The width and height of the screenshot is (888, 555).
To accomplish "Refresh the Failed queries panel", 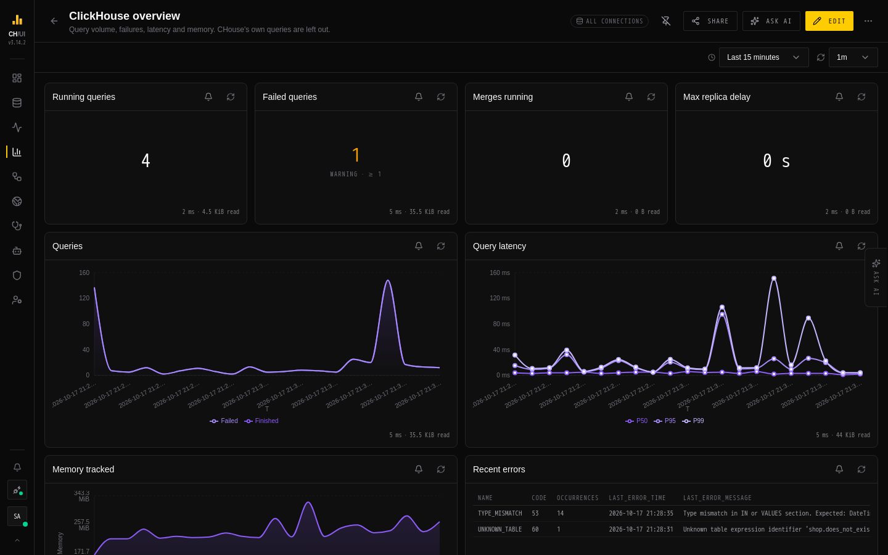I will click(x=441, y=97).
